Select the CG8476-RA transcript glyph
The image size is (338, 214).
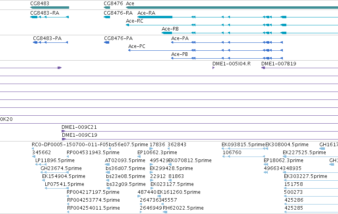tap(107, 17)
